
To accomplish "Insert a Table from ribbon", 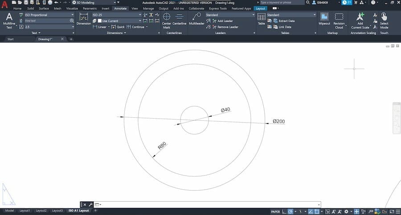I will tap(262, 19).
